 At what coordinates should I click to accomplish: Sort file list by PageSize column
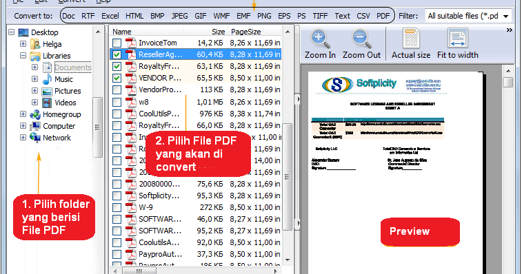click(x=254, y=32)
